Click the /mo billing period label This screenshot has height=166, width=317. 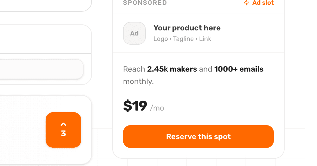pyautogui.click(x=157, y=108)
